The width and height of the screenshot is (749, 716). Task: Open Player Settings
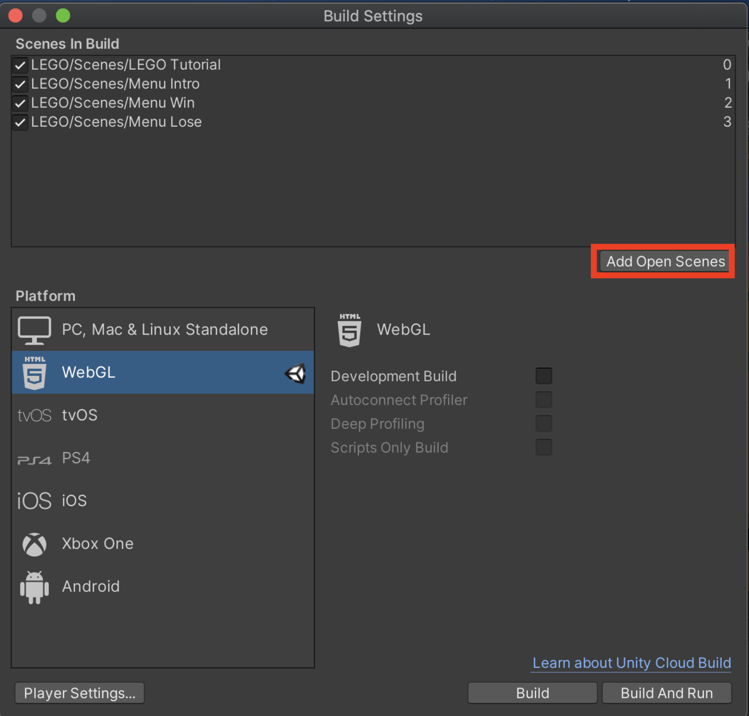79,693
